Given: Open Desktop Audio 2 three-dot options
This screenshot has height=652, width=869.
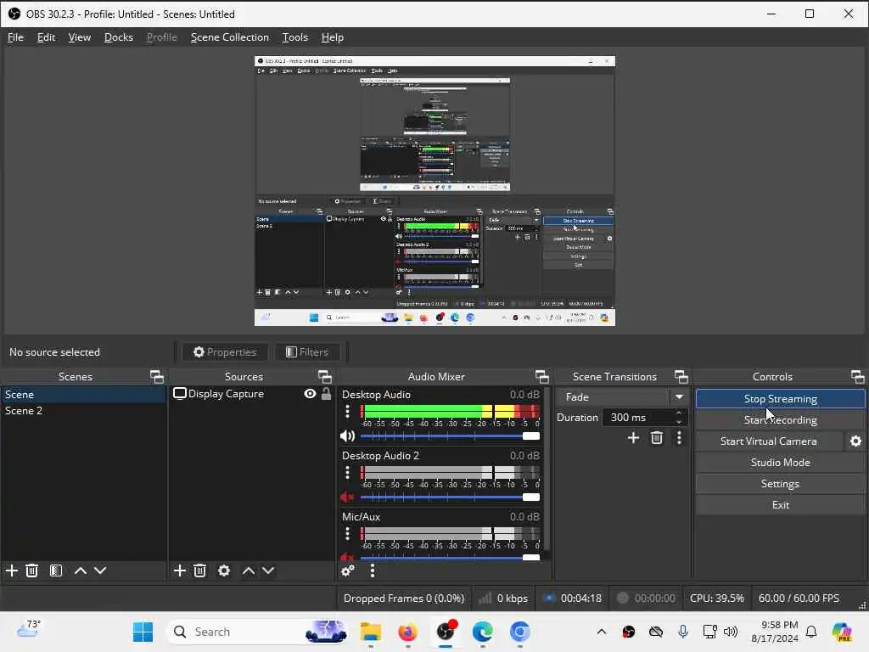Looking at the screenshot, I should point(347,472).
